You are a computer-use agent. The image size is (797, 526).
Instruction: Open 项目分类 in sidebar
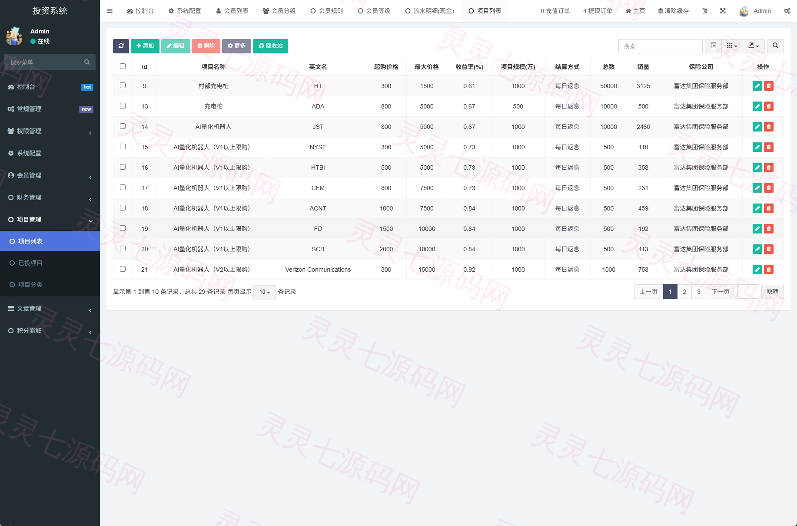tap(50, 285)
